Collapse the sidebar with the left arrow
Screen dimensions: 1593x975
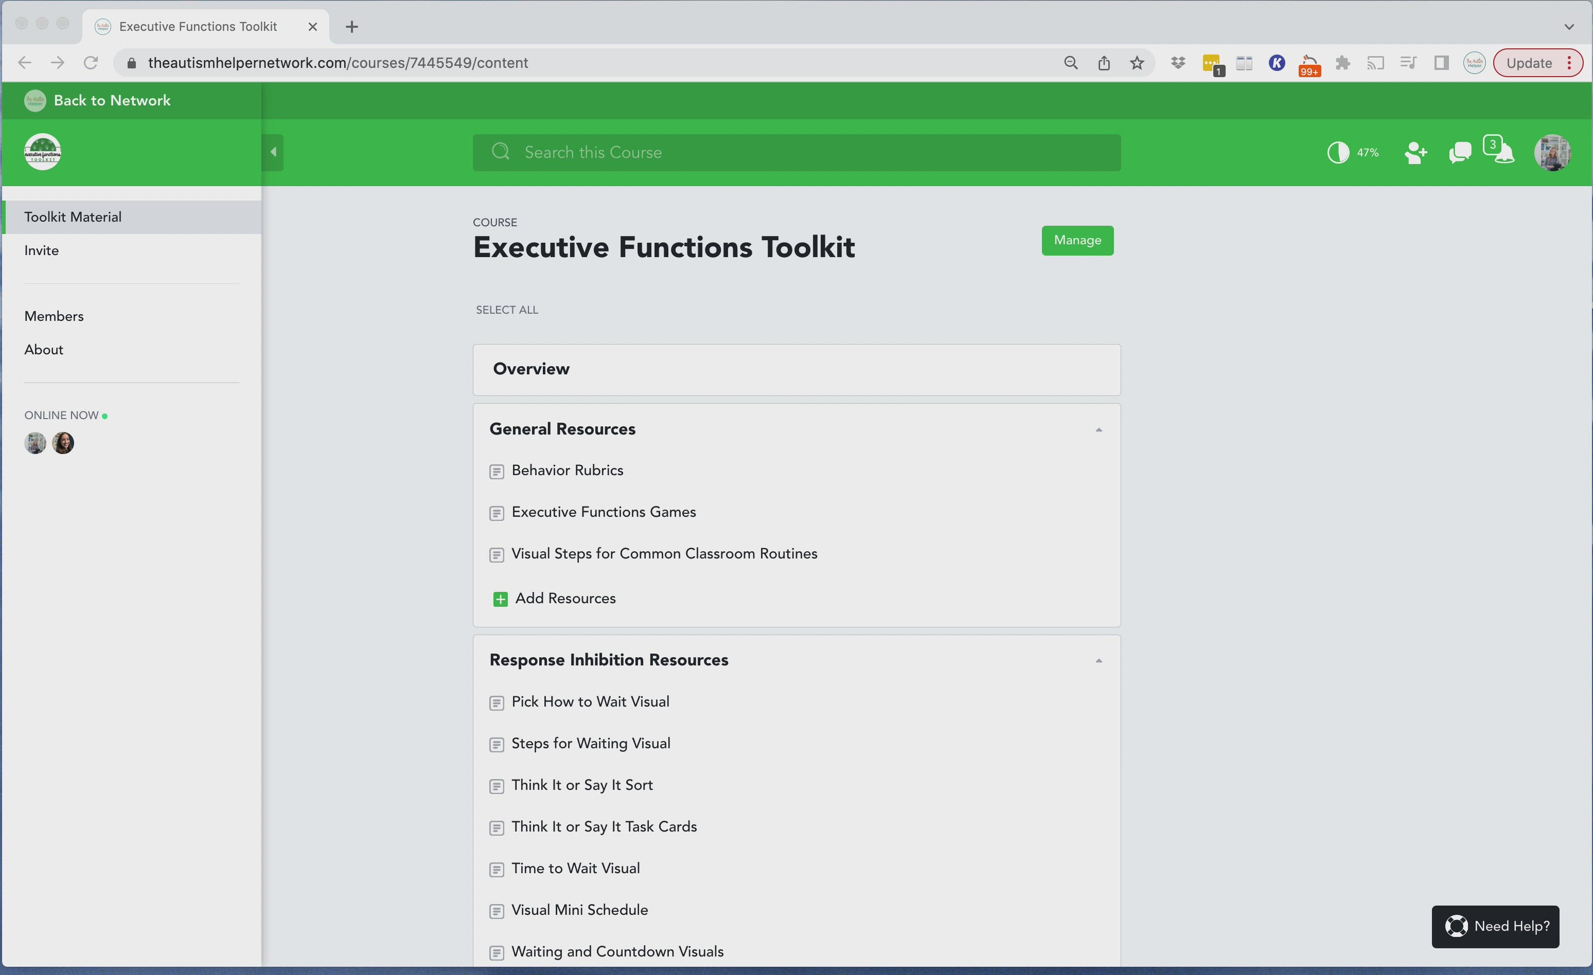coord(272,152)
